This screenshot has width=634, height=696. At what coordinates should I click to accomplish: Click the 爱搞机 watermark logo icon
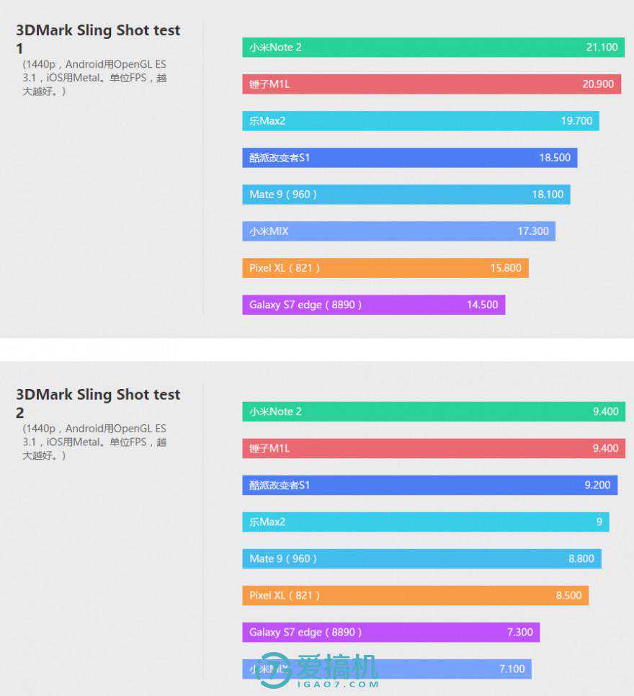274,670
